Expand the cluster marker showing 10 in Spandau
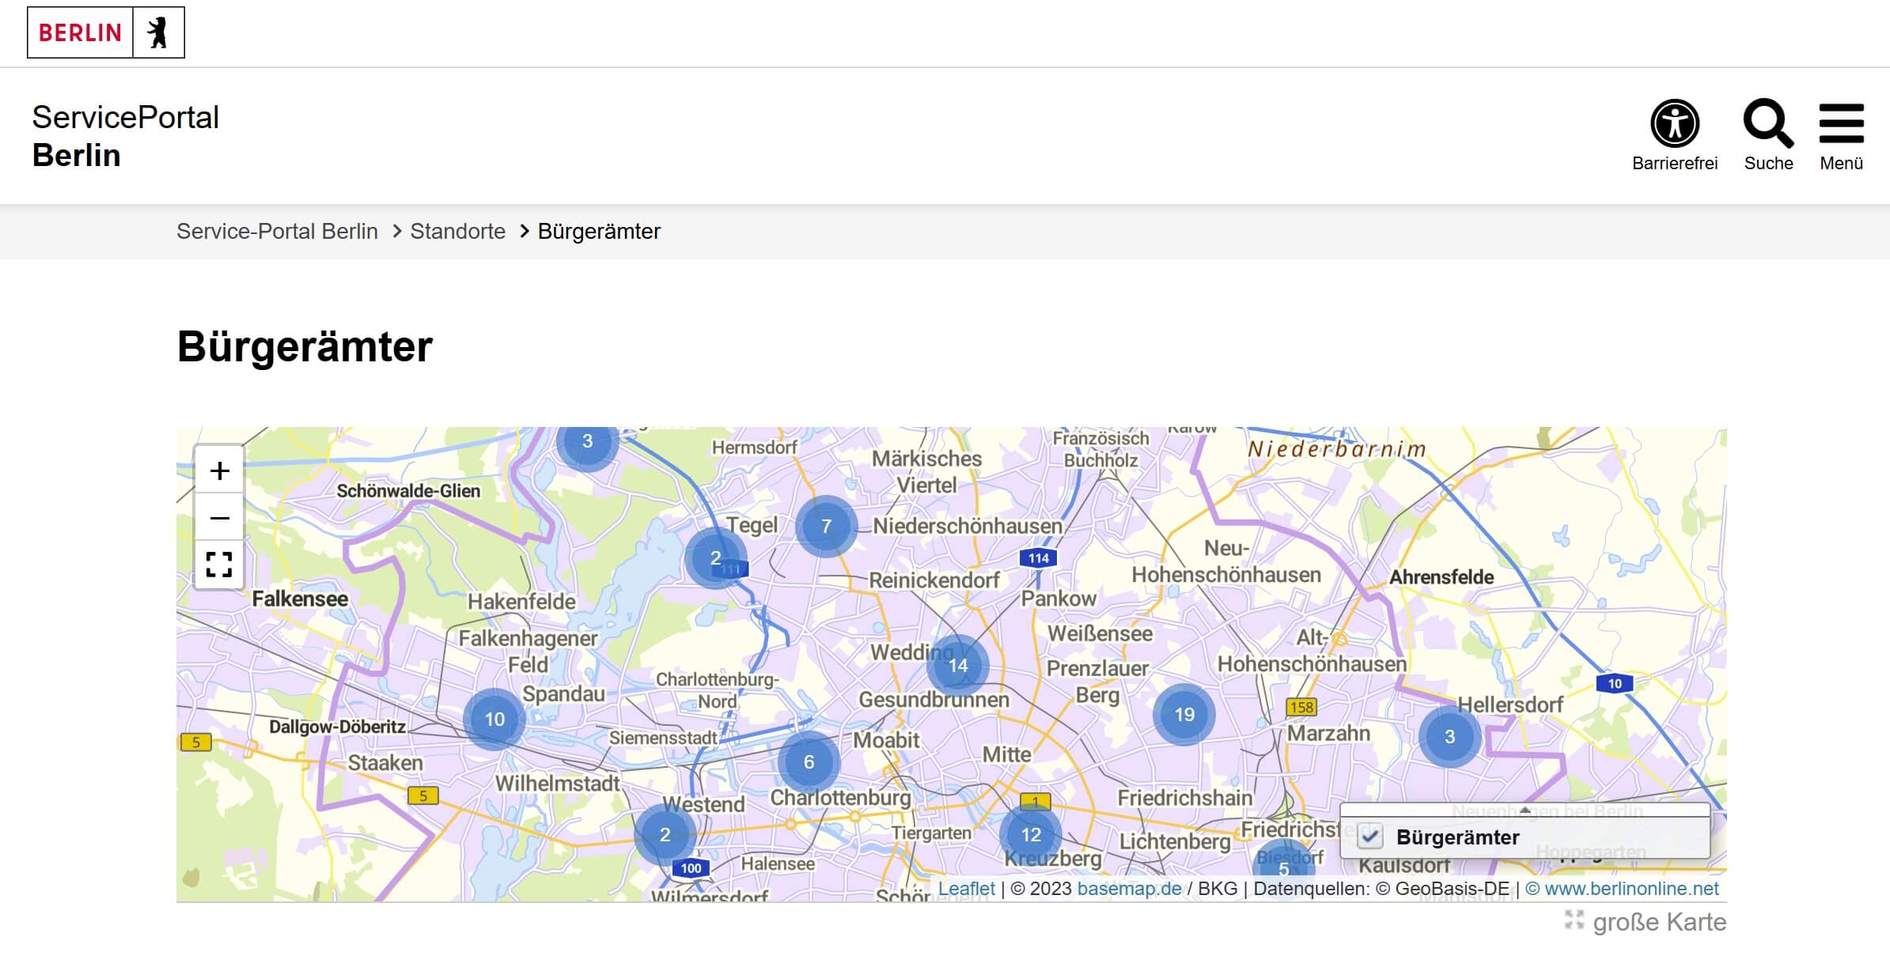 tap(494, 719)
